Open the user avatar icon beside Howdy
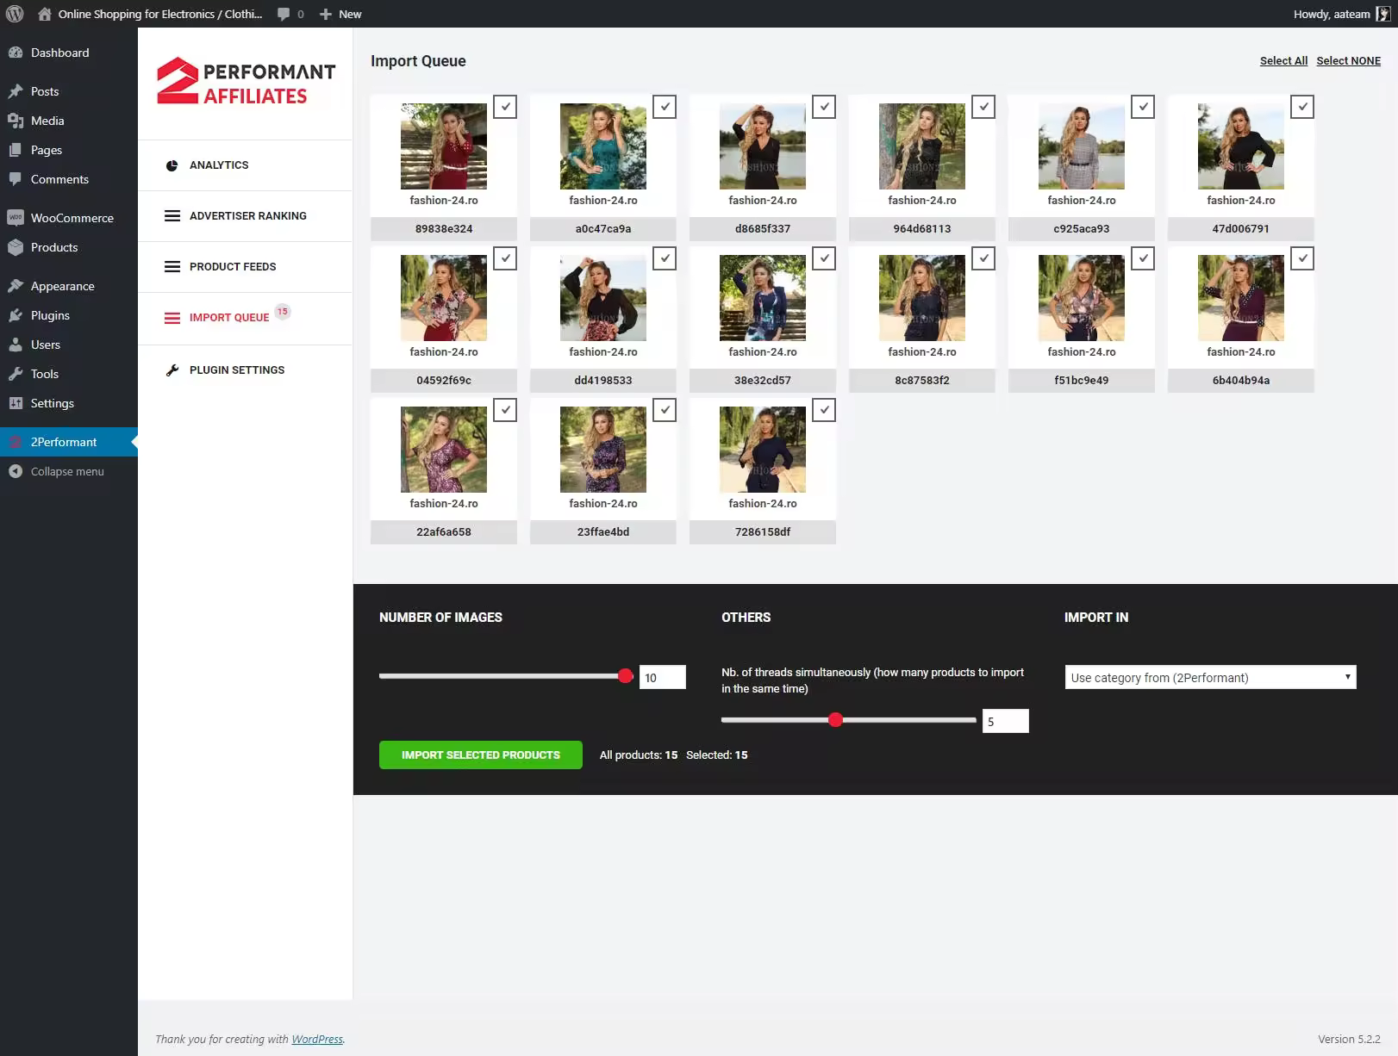1398x1056 pixels. (1382, 14)
